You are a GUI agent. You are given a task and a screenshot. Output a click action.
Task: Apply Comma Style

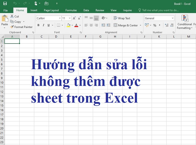coord(159,25)
